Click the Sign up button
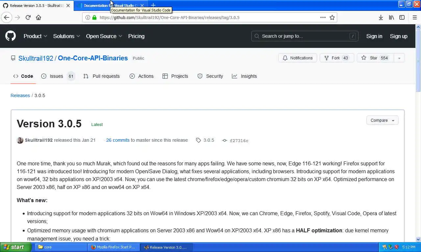421x252 pixels. click(x=399, y=36)
